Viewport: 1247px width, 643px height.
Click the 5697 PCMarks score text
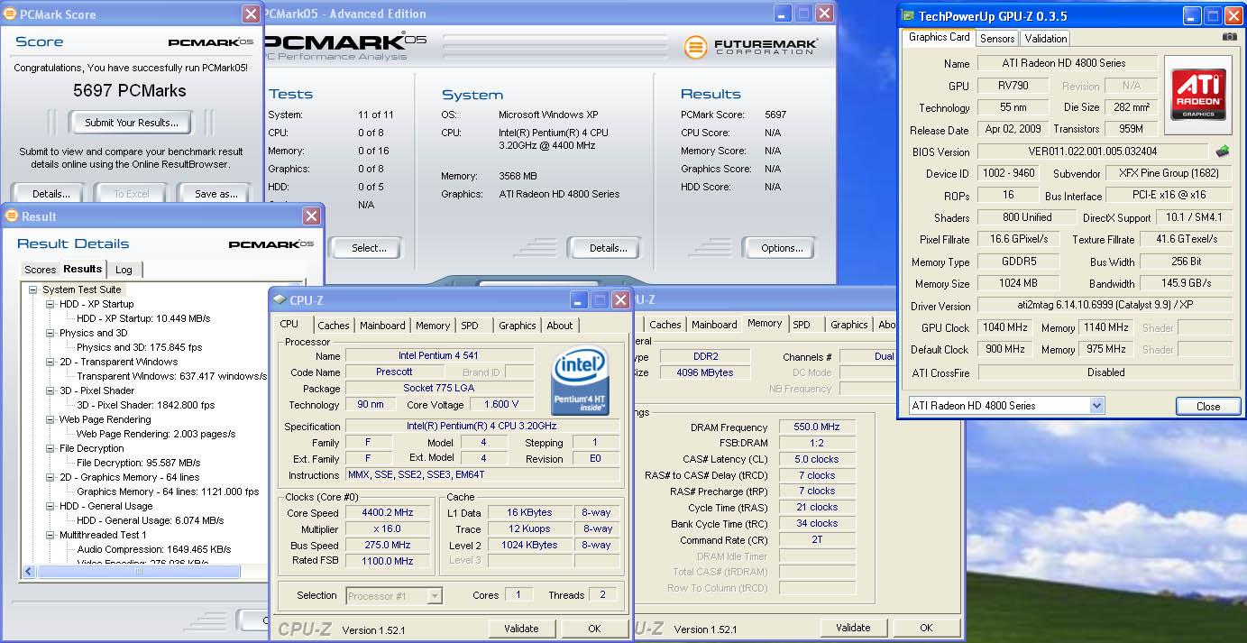tap(130, 90)
